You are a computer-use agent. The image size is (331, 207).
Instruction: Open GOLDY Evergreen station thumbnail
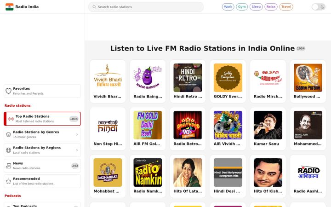click(x=228, y=78)
